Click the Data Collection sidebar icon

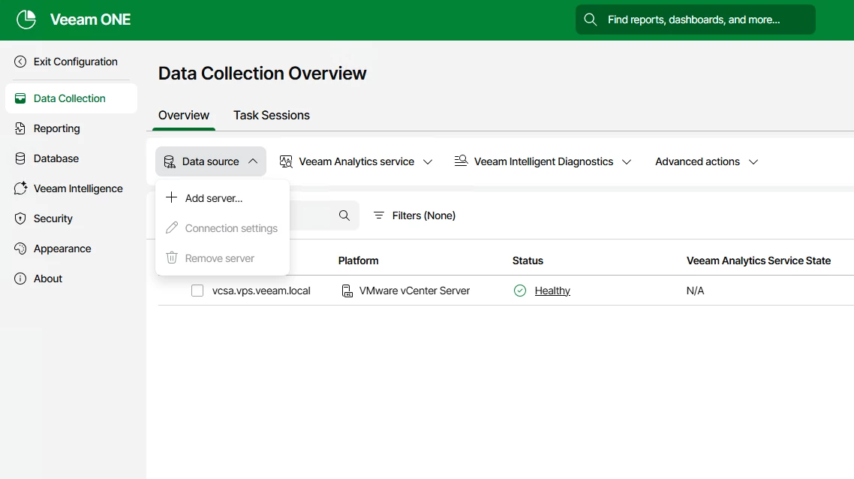[x=20, y=98]
